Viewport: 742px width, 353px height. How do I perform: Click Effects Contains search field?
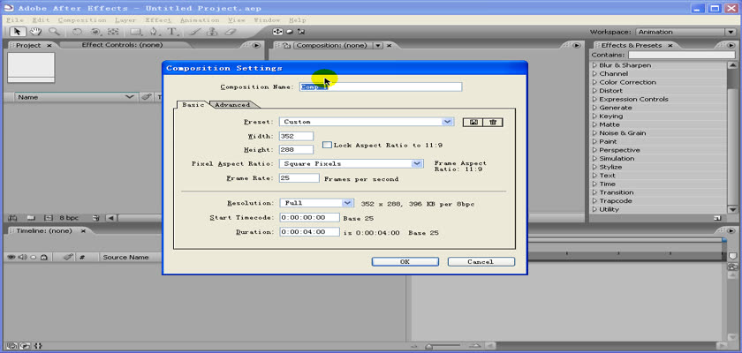682,56
